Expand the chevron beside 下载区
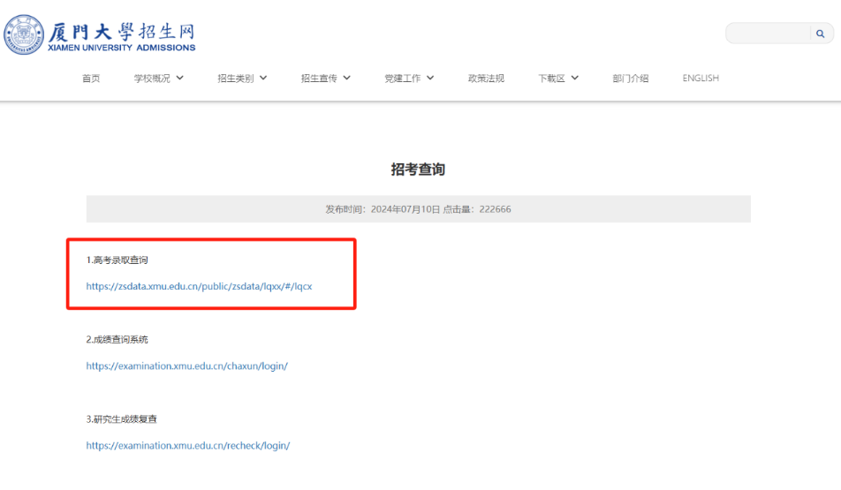841x490 pixels. pyautogui.click(x=575, y=79)
